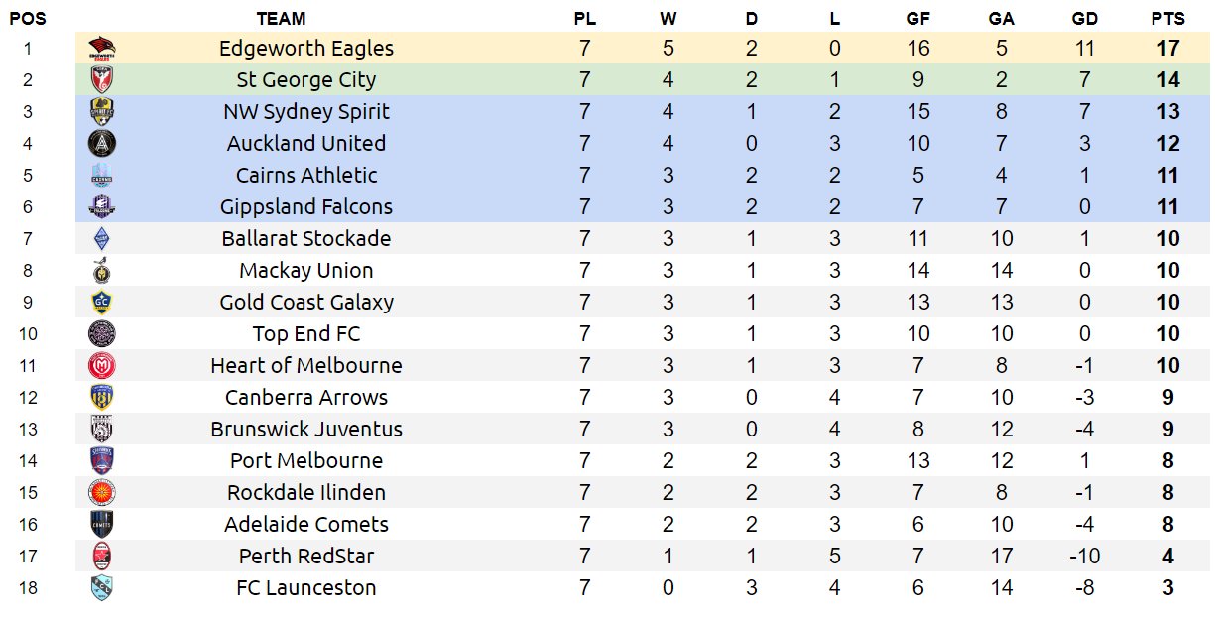This screenshot has width=1215, height=623.
Task: Select the FC Launceston teal shield logo
Action: pos(102,587)
